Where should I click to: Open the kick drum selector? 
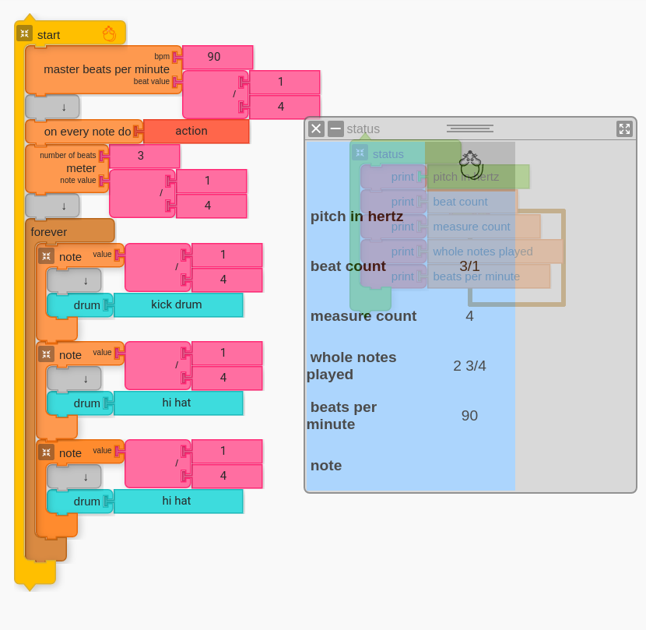click(178, 304)
